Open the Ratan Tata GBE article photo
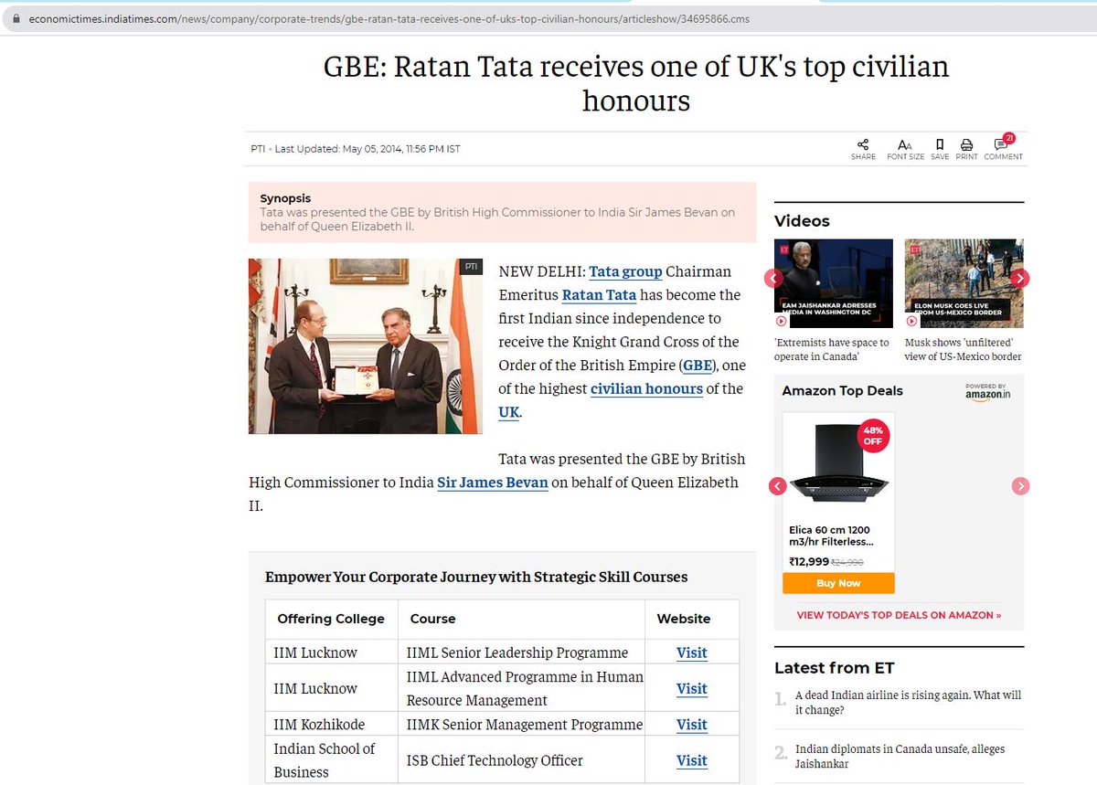 point(366,346)
